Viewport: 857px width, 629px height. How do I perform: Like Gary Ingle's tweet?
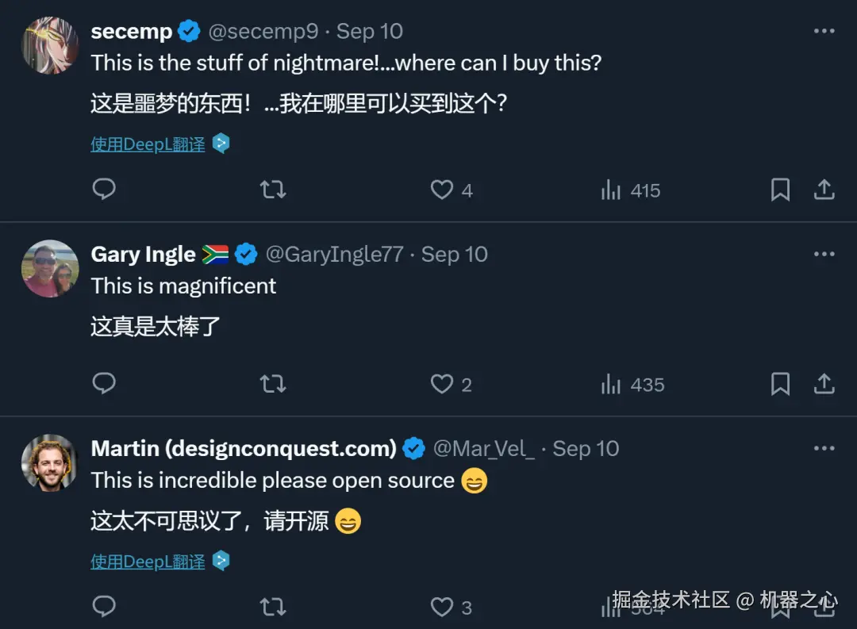point(442,384)
